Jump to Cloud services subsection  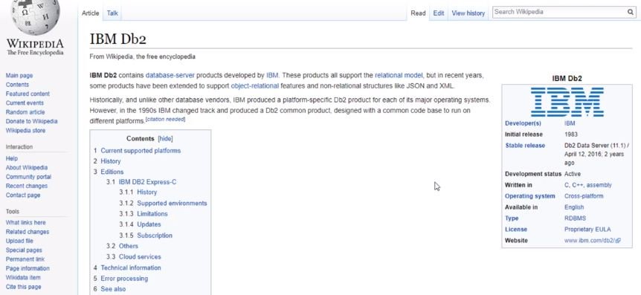point(140,257)
